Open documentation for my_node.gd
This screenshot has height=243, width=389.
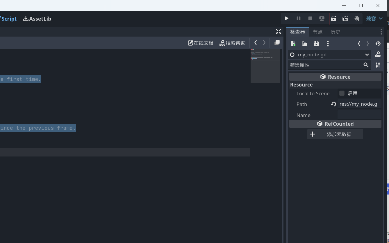378,55
